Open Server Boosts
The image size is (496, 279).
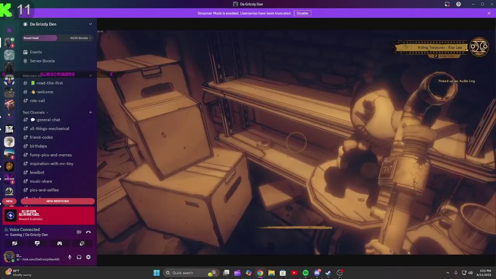[x=57, y=61]
